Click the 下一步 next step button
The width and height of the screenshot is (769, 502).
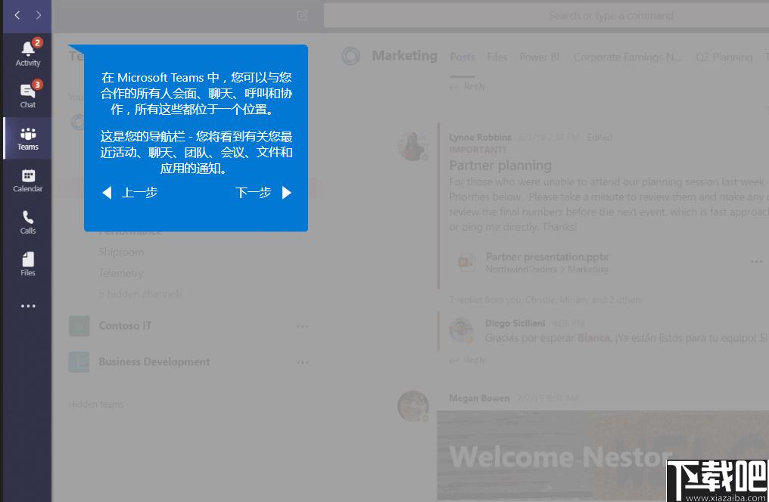coord(264,193)
